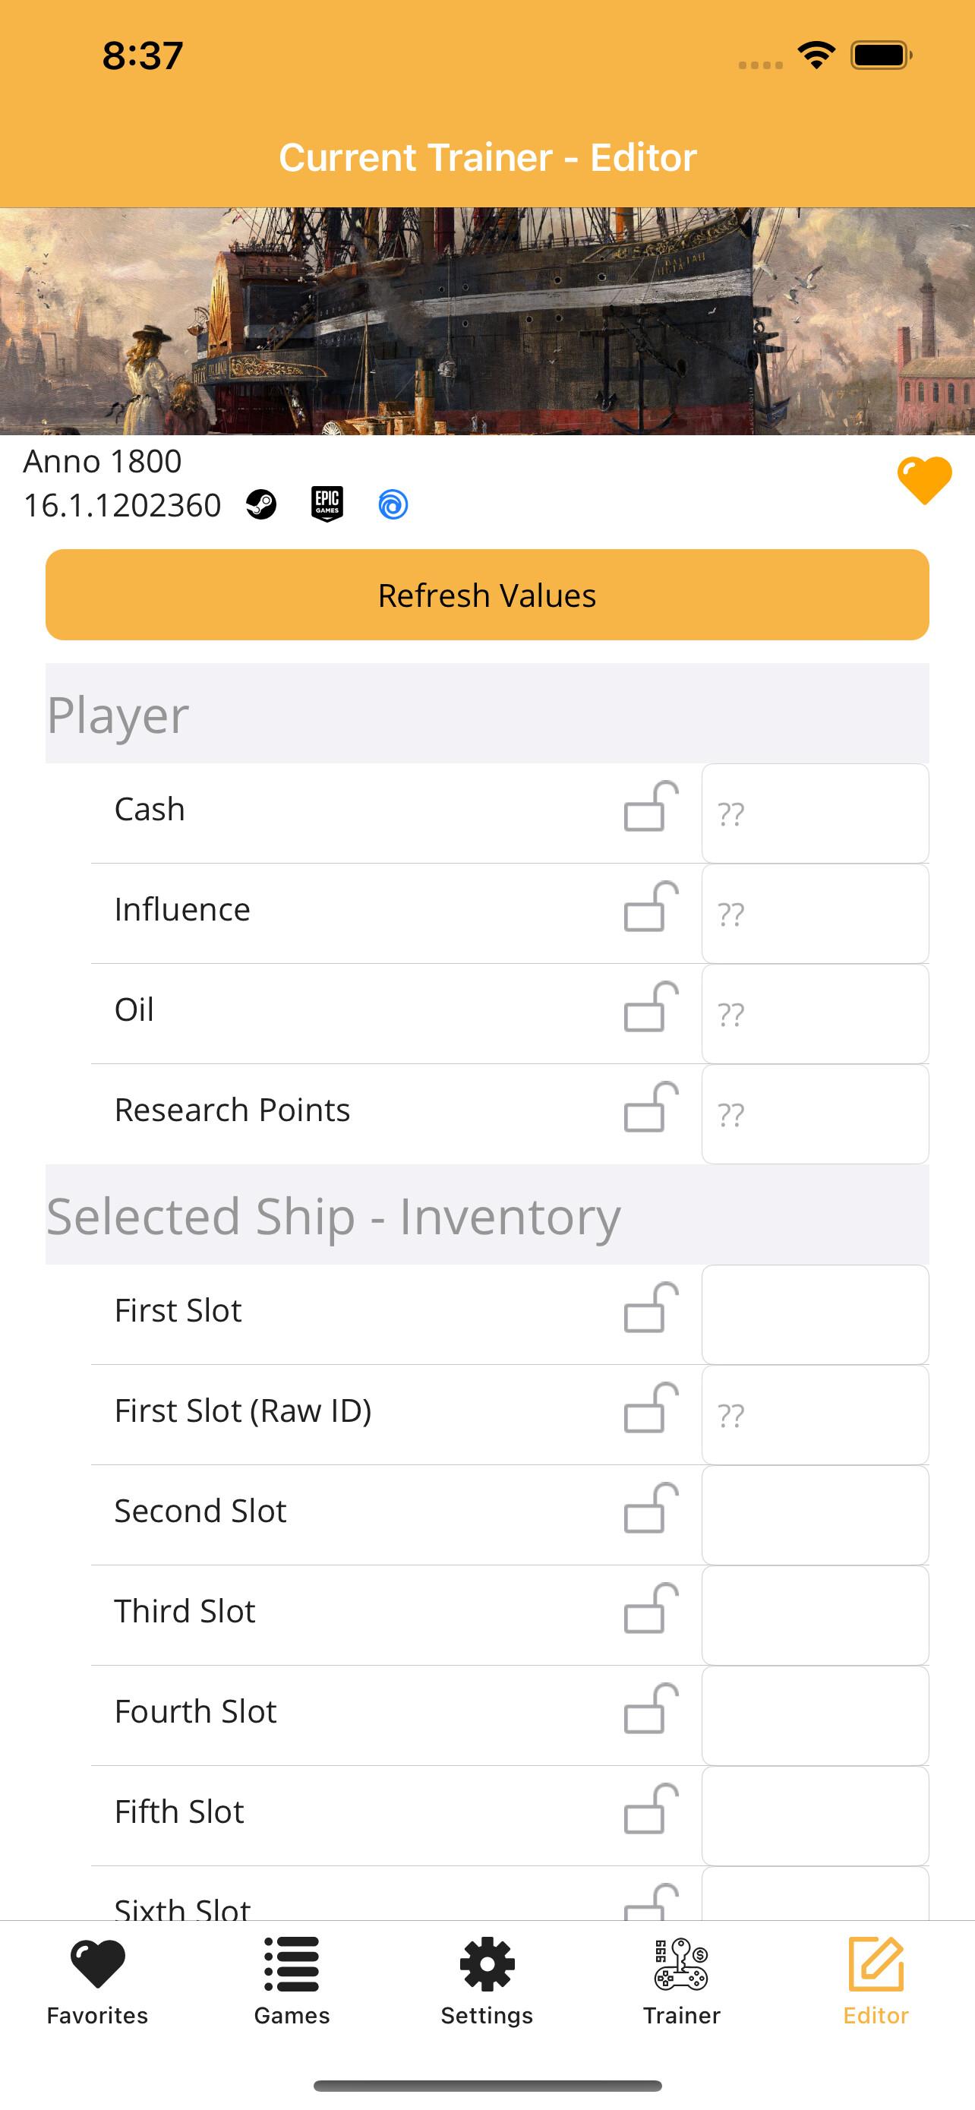The image size is (975, 2110).
Task: Unfavorite Anno 1800 with the orange heart
Action: (x=924, y=481)
